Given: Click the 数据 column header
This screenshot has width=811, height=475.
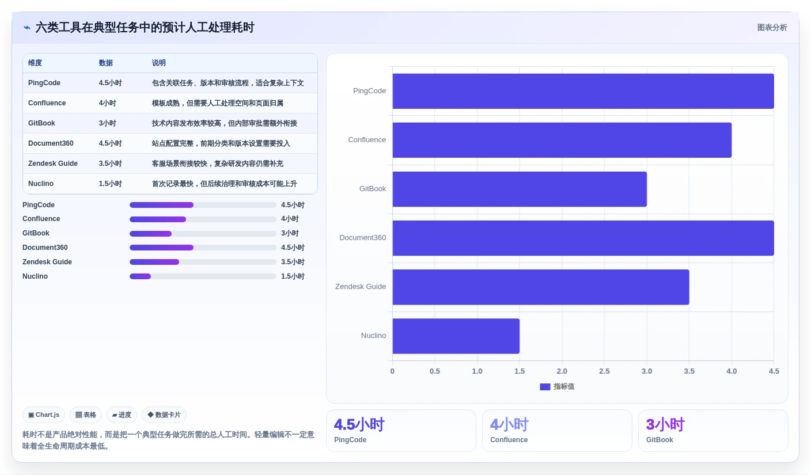Looking at the screenshot, I should pyautogui.click(x=106, y=63).
